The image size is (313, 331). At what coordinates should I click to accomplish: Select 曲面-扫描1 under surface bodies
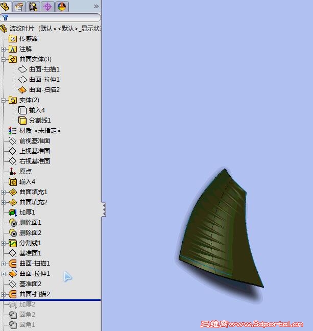tap(39, 69)
